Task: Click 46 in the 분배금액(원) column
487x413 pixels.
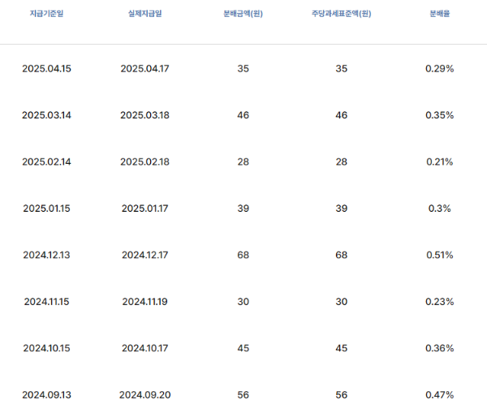Action: point(243,115)
